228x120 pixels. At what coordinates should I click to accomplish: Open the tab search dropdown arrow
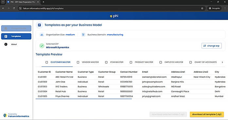pyautogui.click(x=3, y=2)
